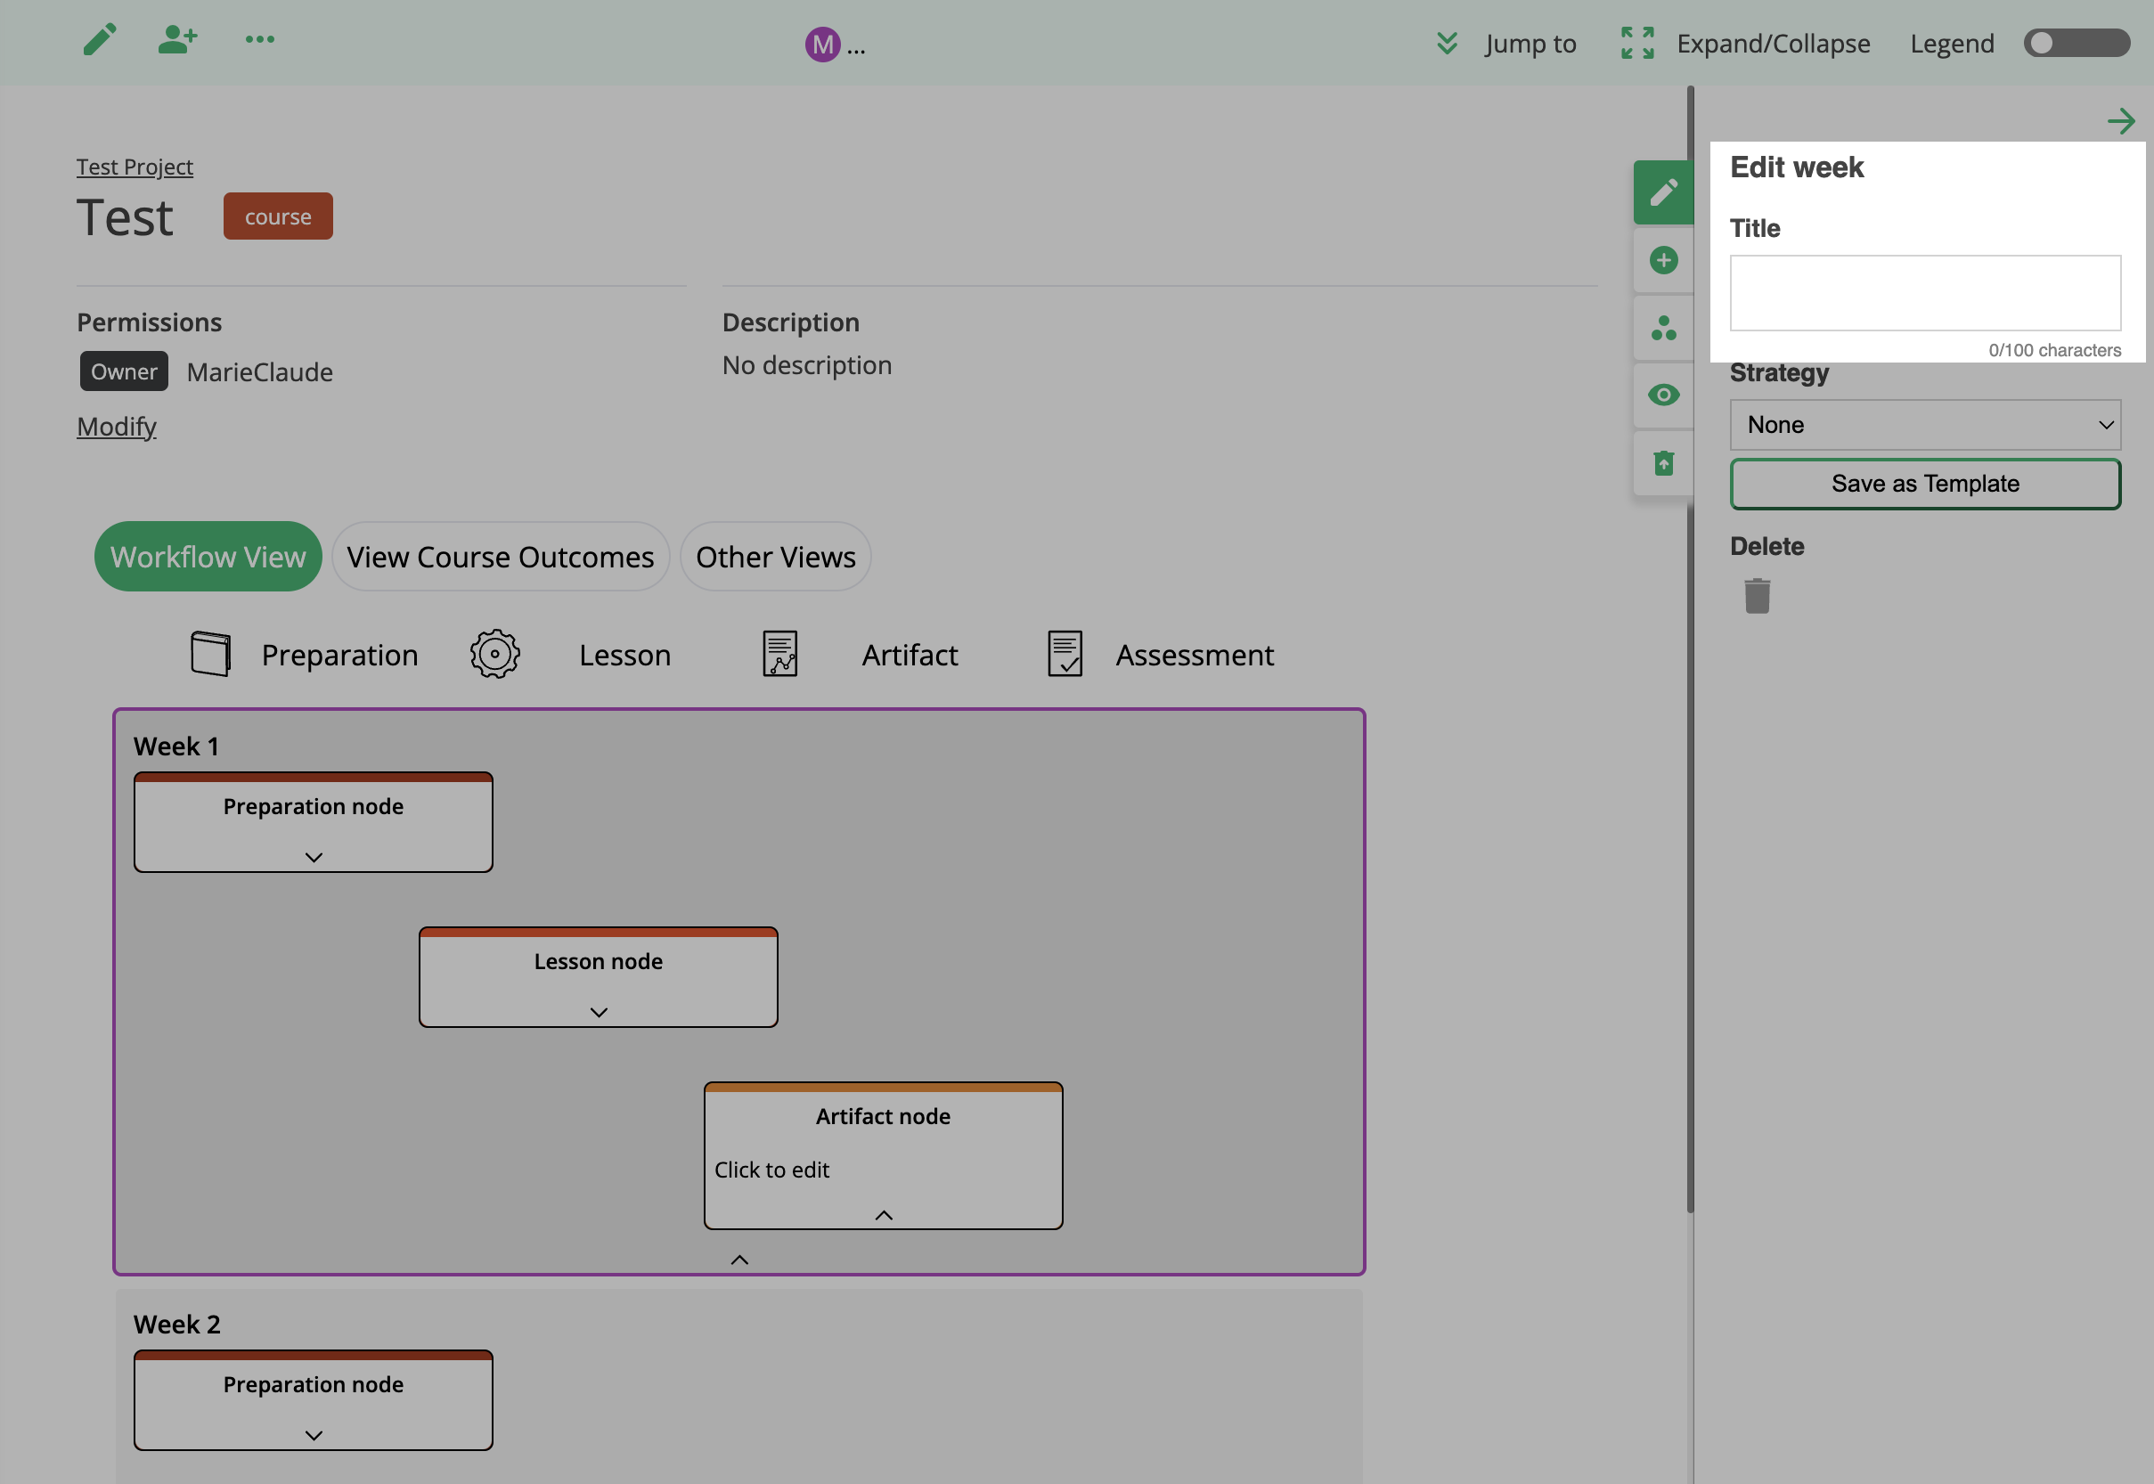
Task: Open the Strategy dropdown set to None
Action: (x=1924, y=425)
